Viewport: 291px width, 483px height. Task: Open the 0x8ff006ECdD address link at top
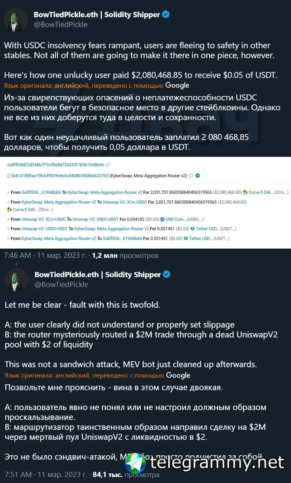pos(55,165)
